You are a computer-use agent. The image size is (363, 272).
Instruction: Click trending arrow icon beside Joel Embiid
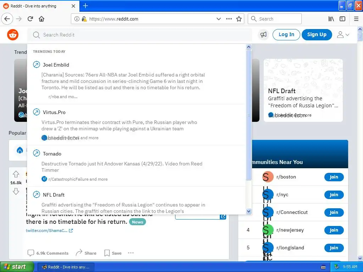37,64
